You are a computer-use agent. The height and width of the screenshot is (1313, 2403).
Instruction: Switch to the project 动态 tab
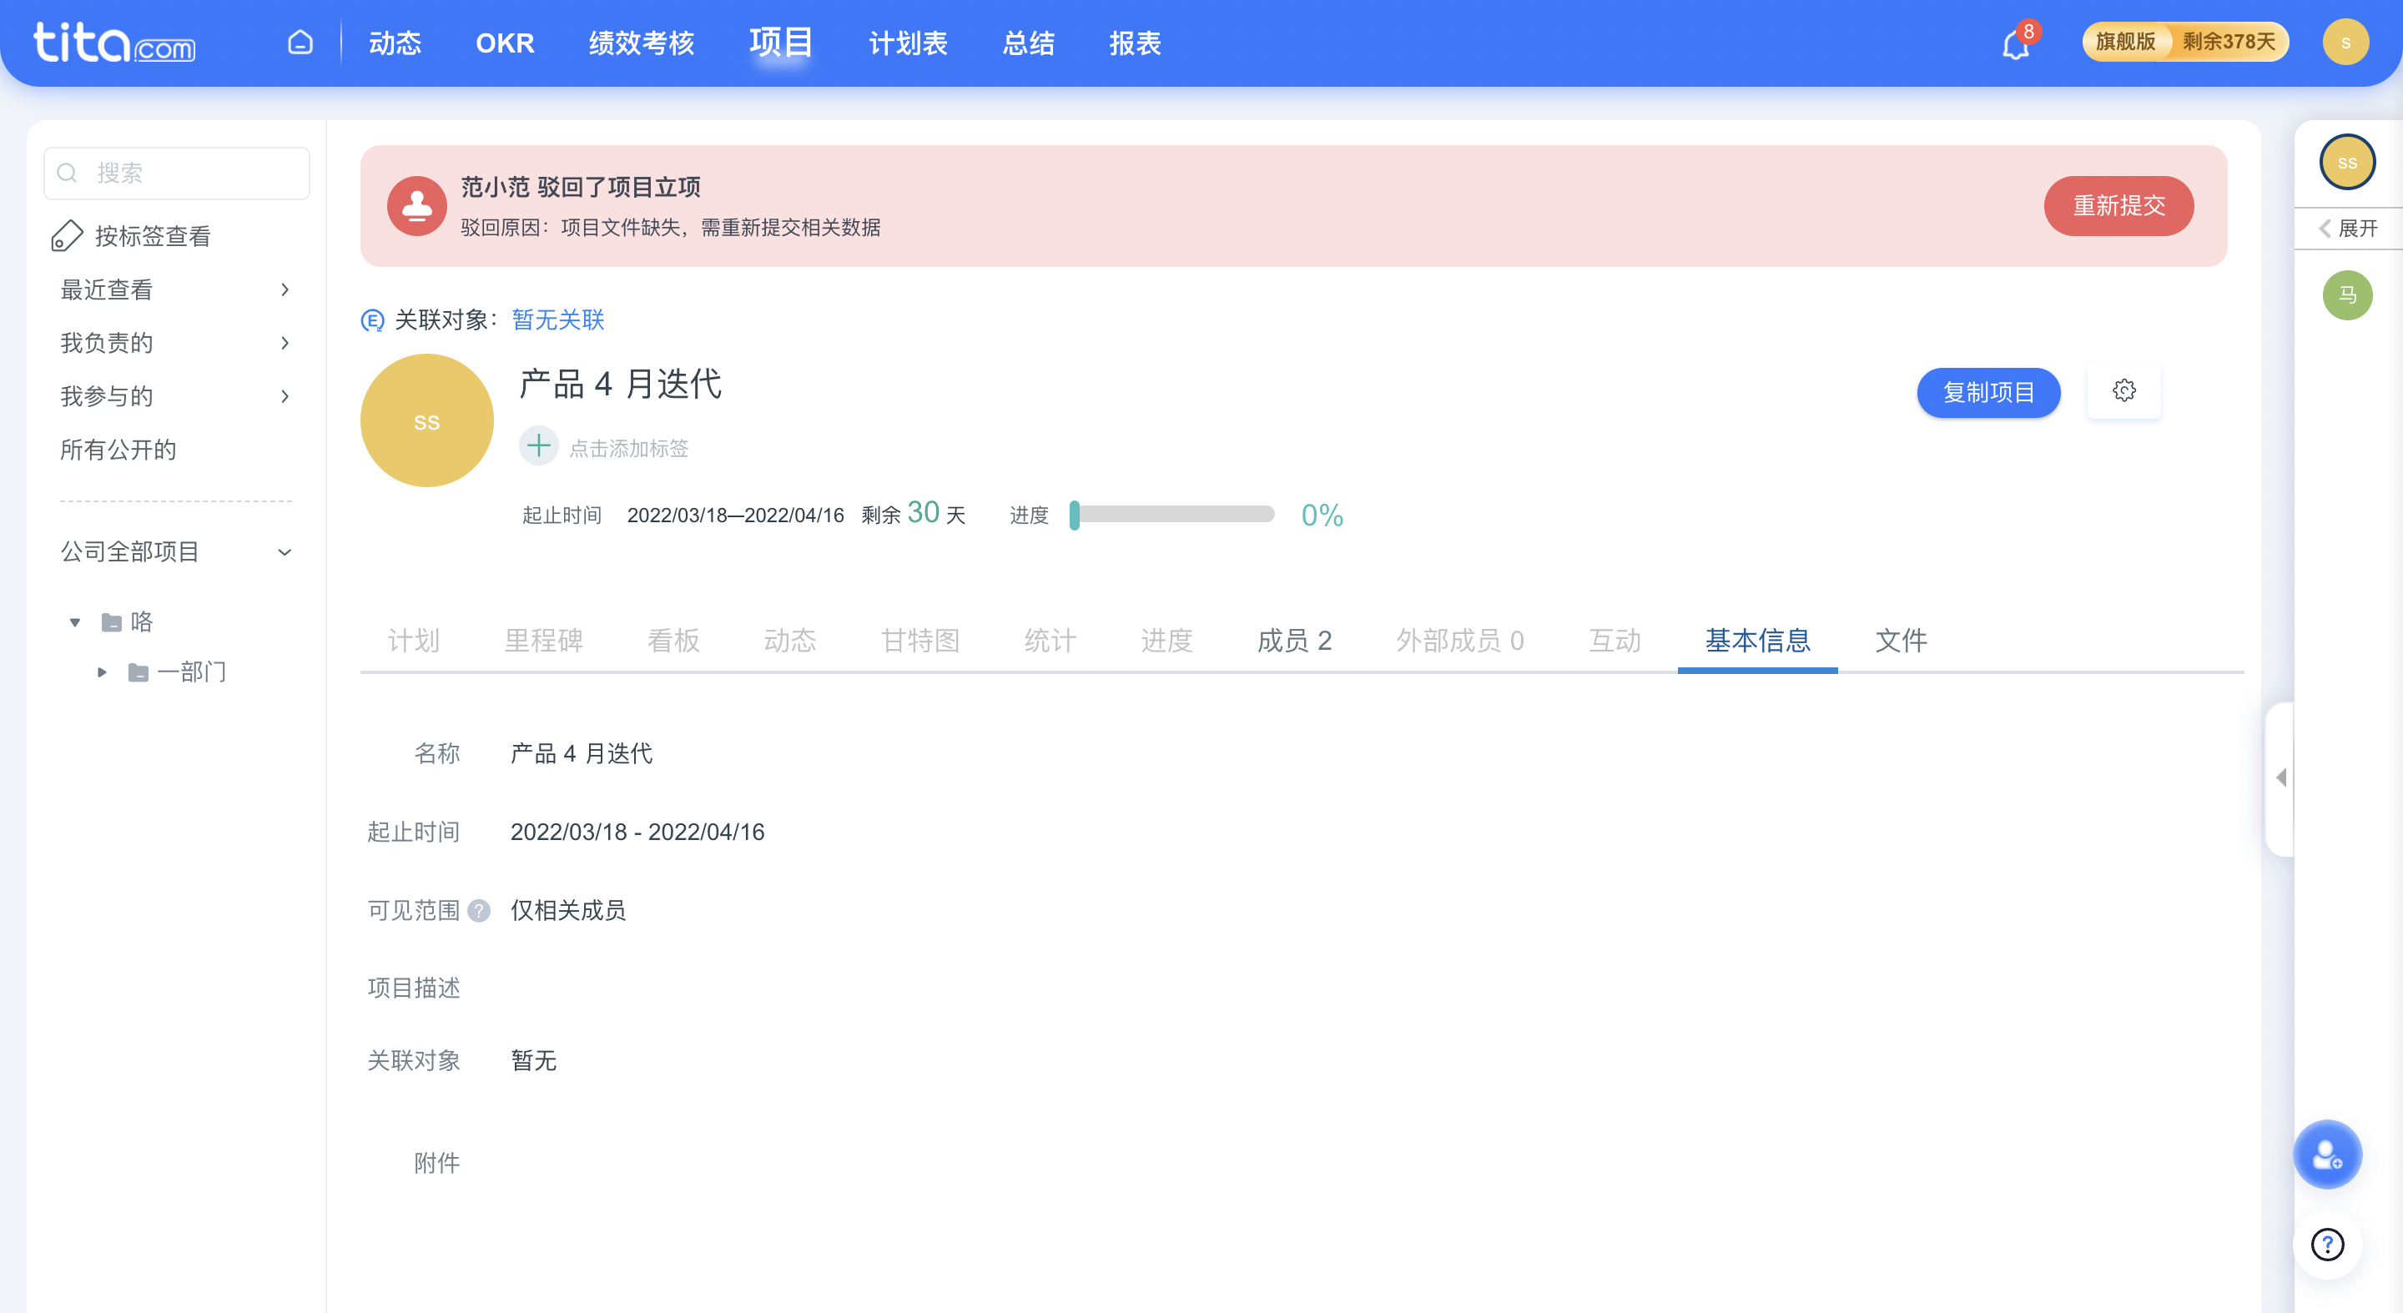[789, 641]
